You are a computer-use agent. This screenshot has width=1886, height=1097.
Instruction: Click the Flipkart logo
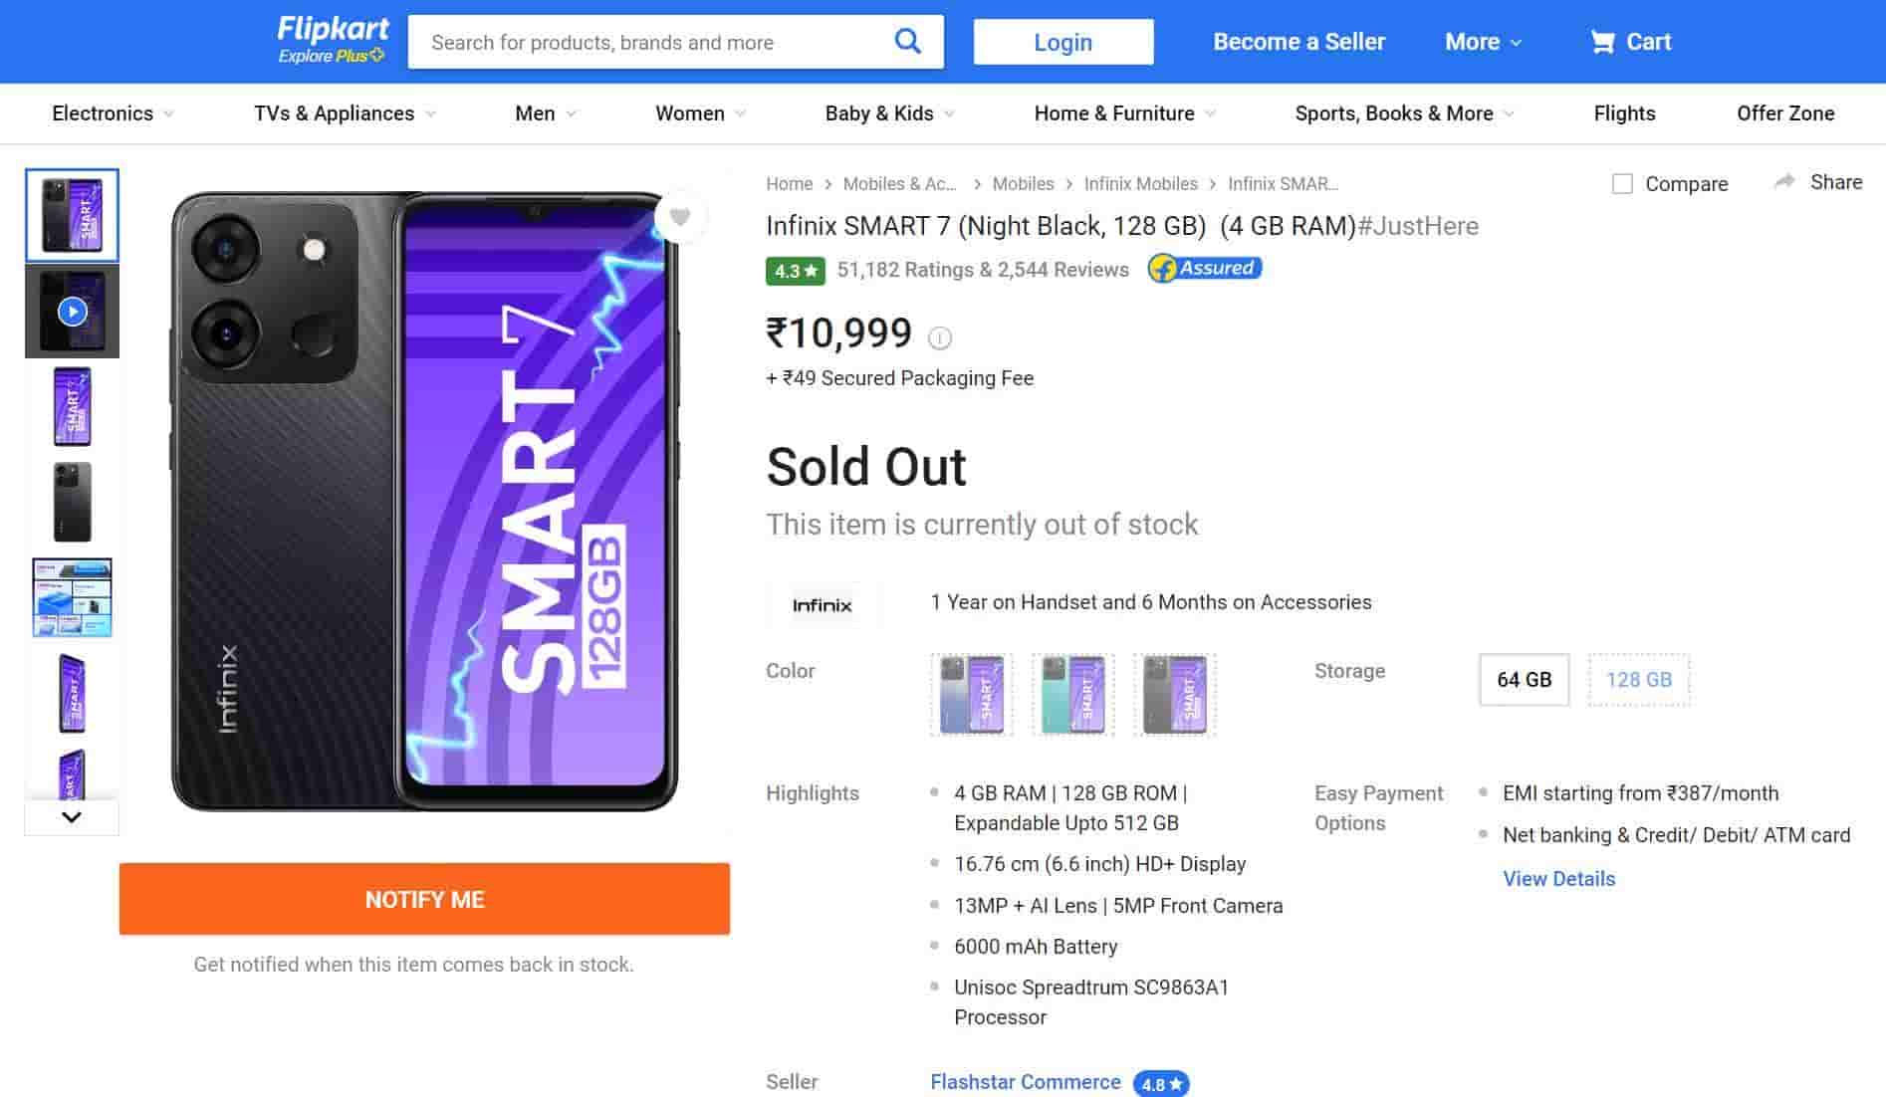click(332, 40)
